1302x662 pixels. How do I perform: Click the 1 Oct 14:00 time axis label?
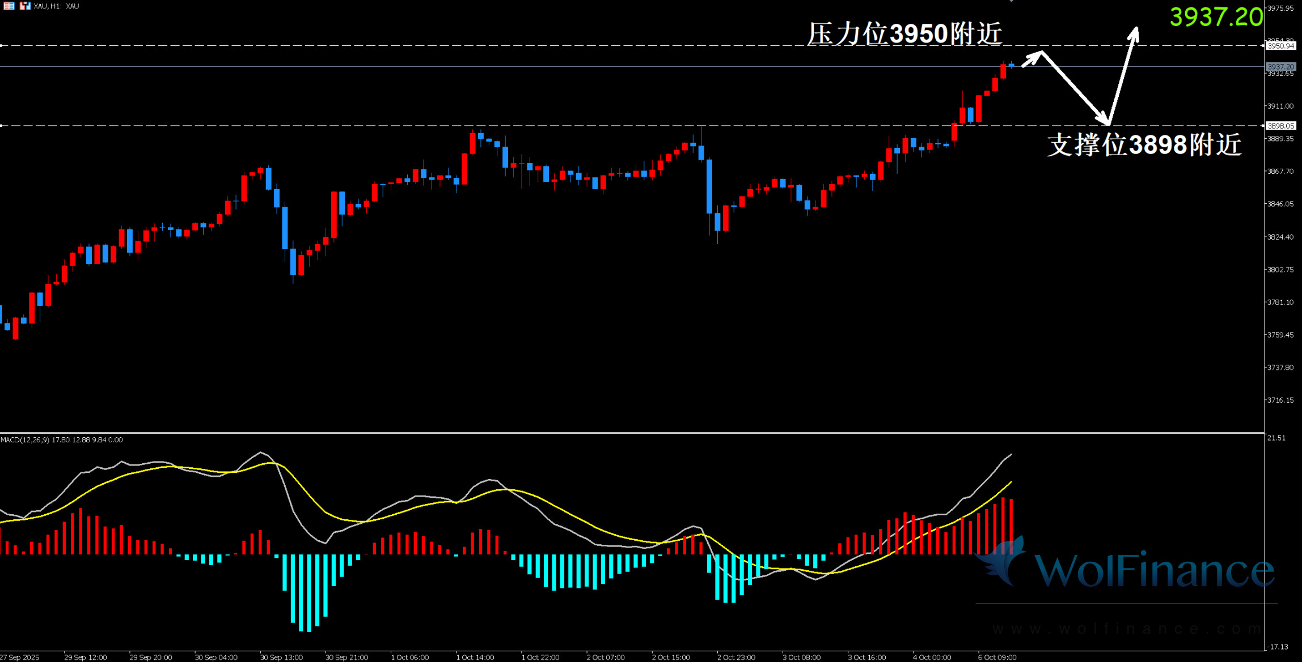coord(475,657)
